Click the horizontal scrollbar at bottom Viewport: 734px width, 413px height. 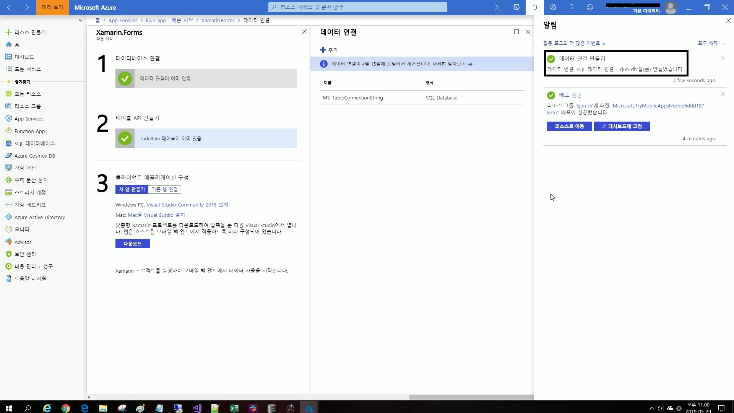point(471,397)
